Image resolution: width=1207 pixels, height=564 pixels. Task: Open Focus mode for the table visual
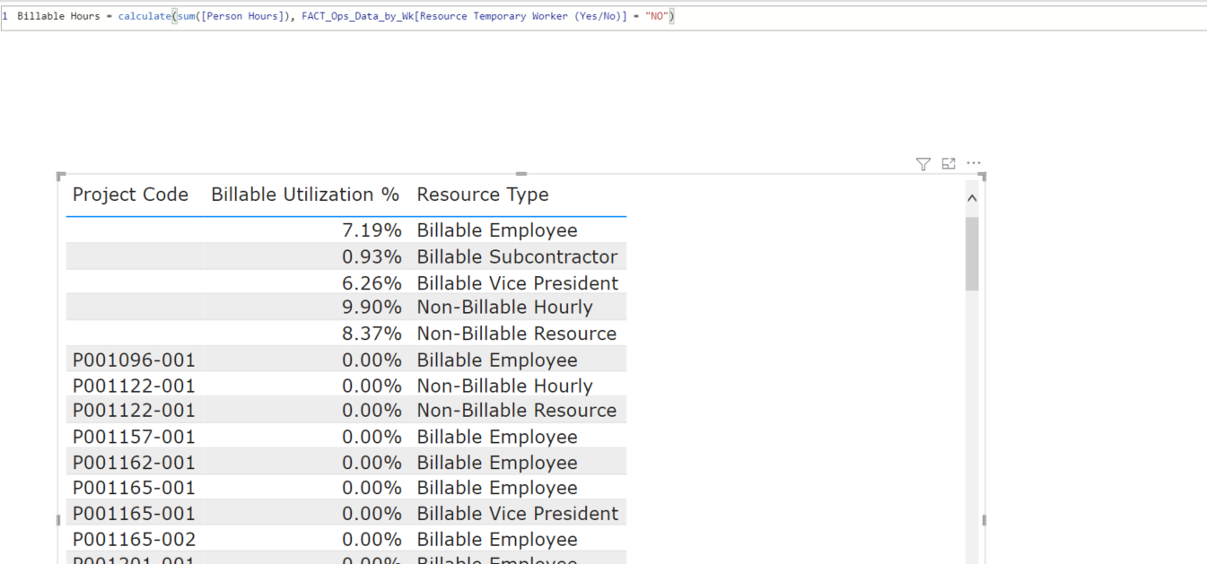pos(949,163)
